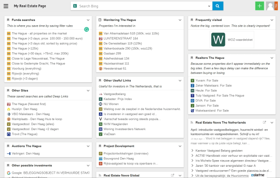280x178 pixels.
Task: Click the start.me logo badge
Action: tap(258, 175)
